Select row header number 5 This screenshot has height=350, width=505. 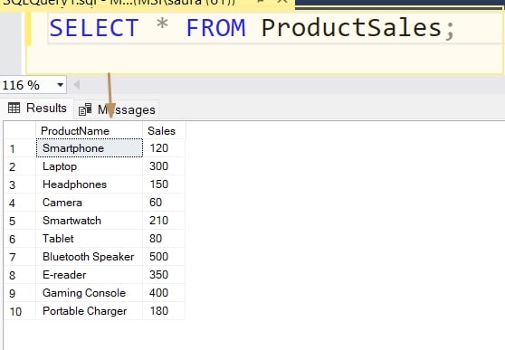[x=20, y=221]
